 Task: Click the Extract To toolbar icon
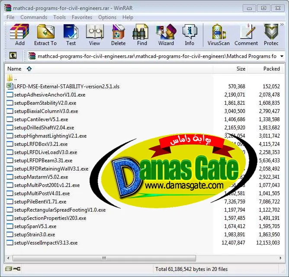(x=45, y=32)
